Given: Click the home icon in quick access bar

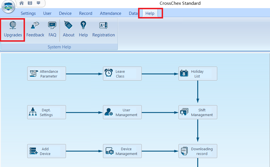Looking at the screenshot, I should (x=22, y=3).
